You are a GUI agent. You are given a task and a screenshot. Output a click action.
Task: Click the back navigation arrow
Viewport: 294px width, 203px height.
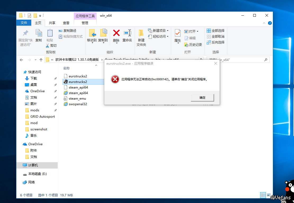coord(21,60)
